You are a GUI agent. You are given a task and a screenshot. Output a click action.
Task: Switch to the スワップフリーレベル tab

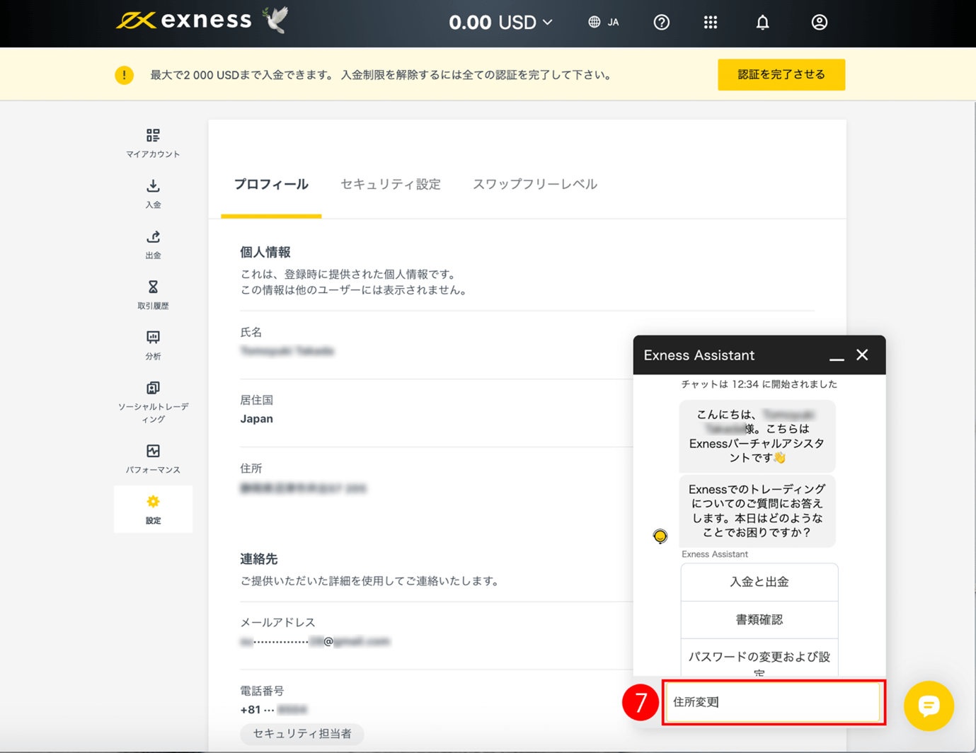coord(535,184)
